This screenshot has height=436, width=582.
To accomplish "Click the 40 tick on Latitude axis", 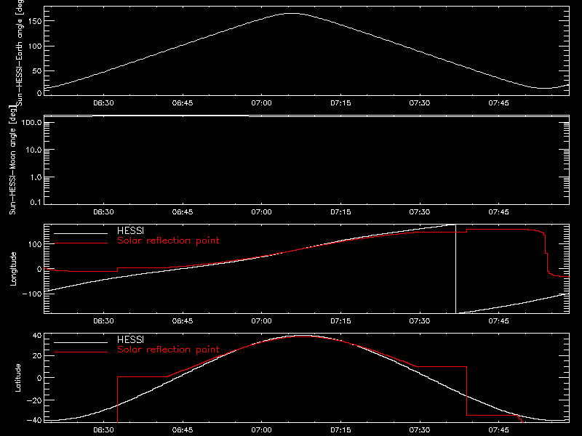I will tap(37, 336).
